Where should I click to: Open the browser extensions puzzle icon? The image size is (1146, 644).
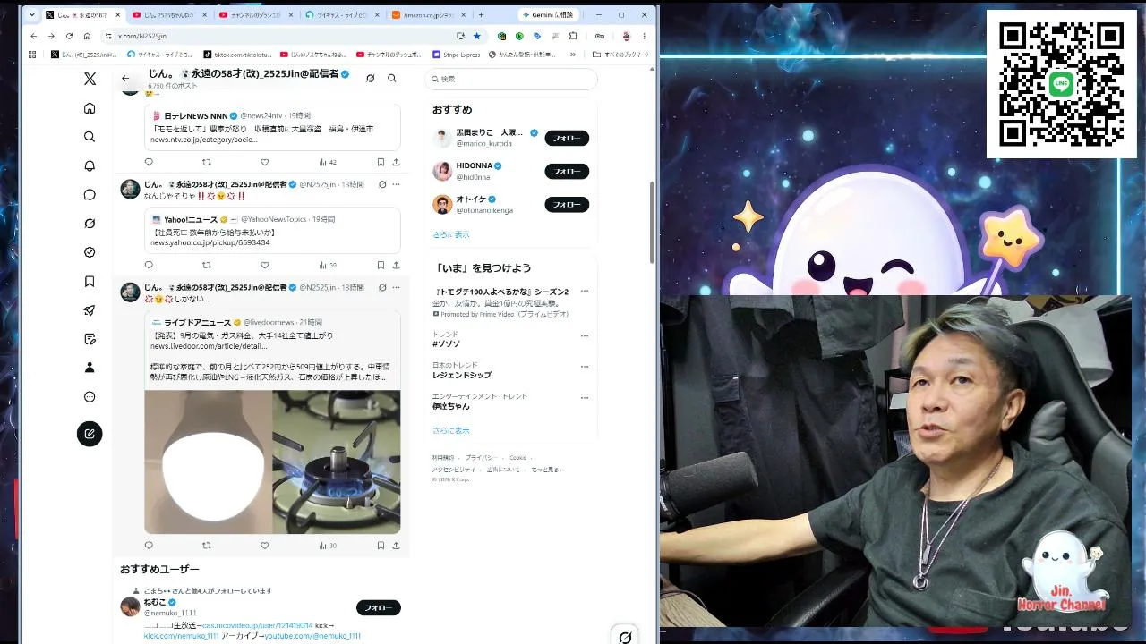573,36
